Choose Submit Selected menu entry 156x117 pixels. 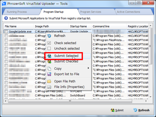69,56
